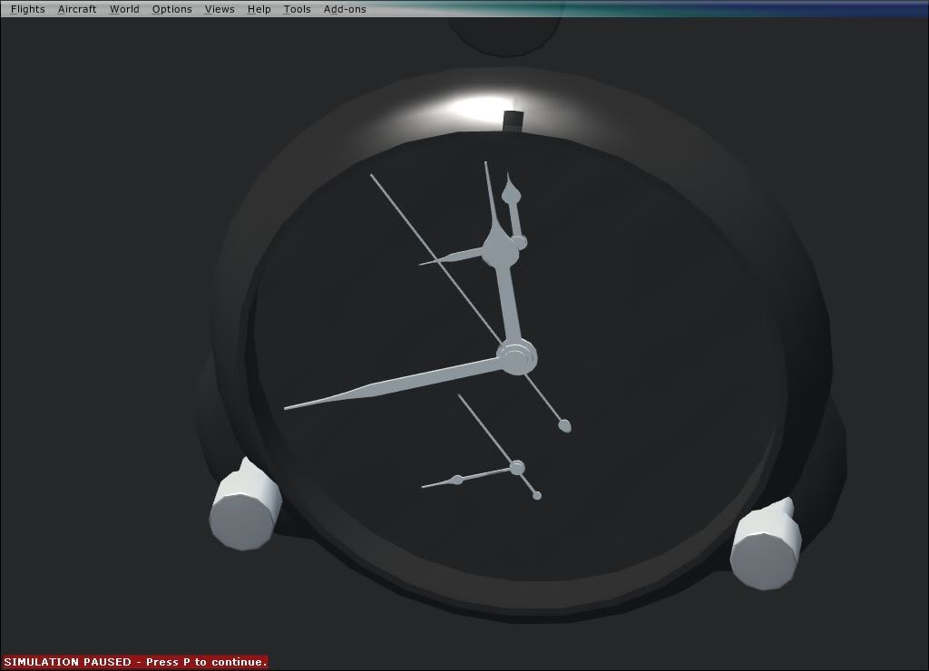
Task: Open the Flights menu
Action: click(x=27, y=9)
